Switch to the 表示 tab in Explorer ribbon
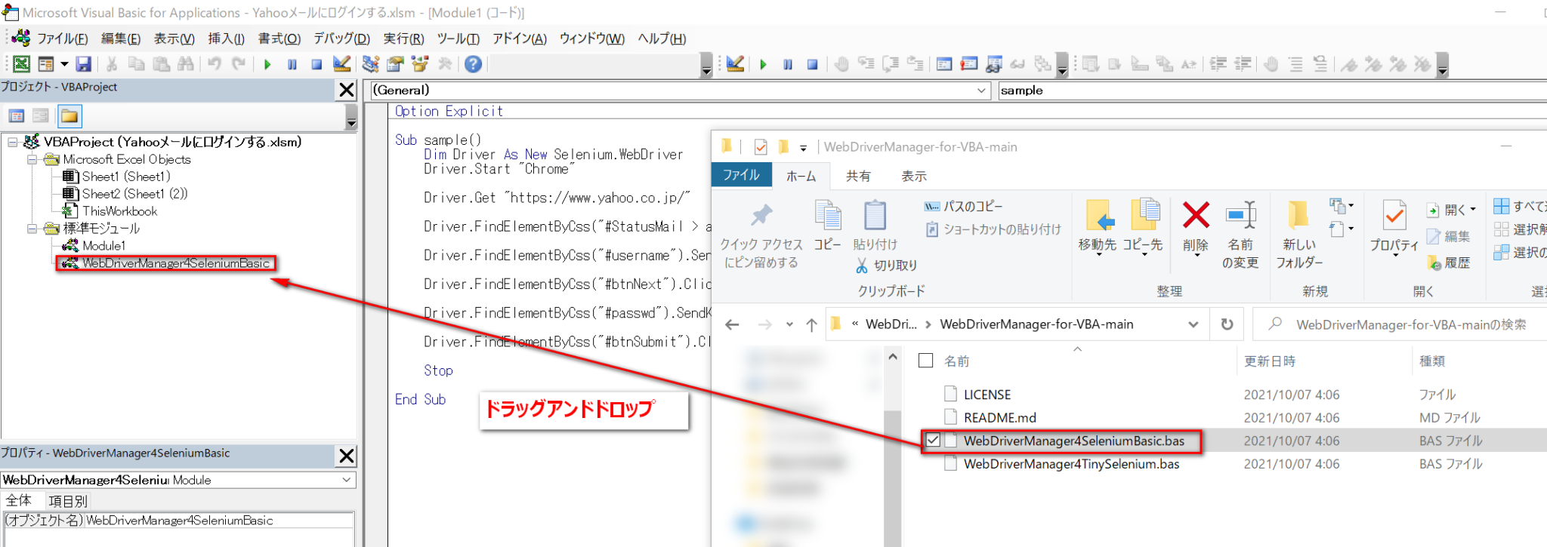 point(913,177)
